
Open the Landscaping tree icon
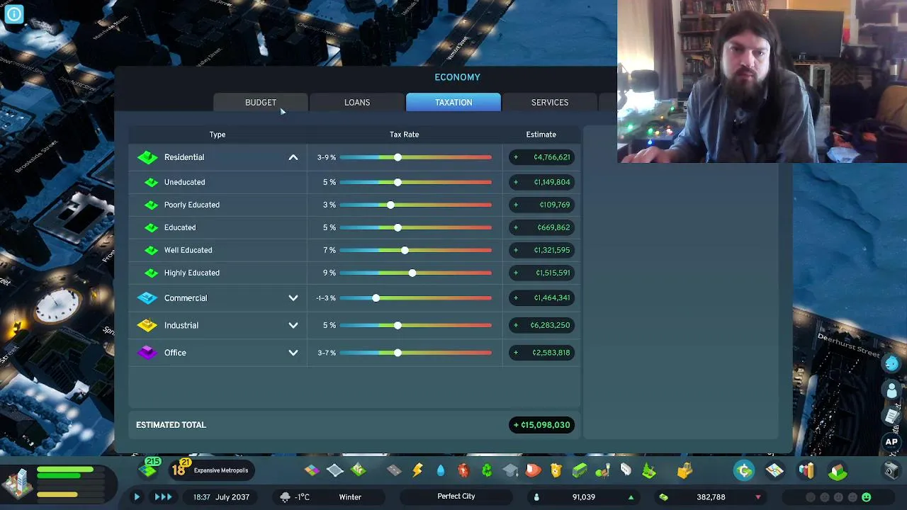point(649,470)
